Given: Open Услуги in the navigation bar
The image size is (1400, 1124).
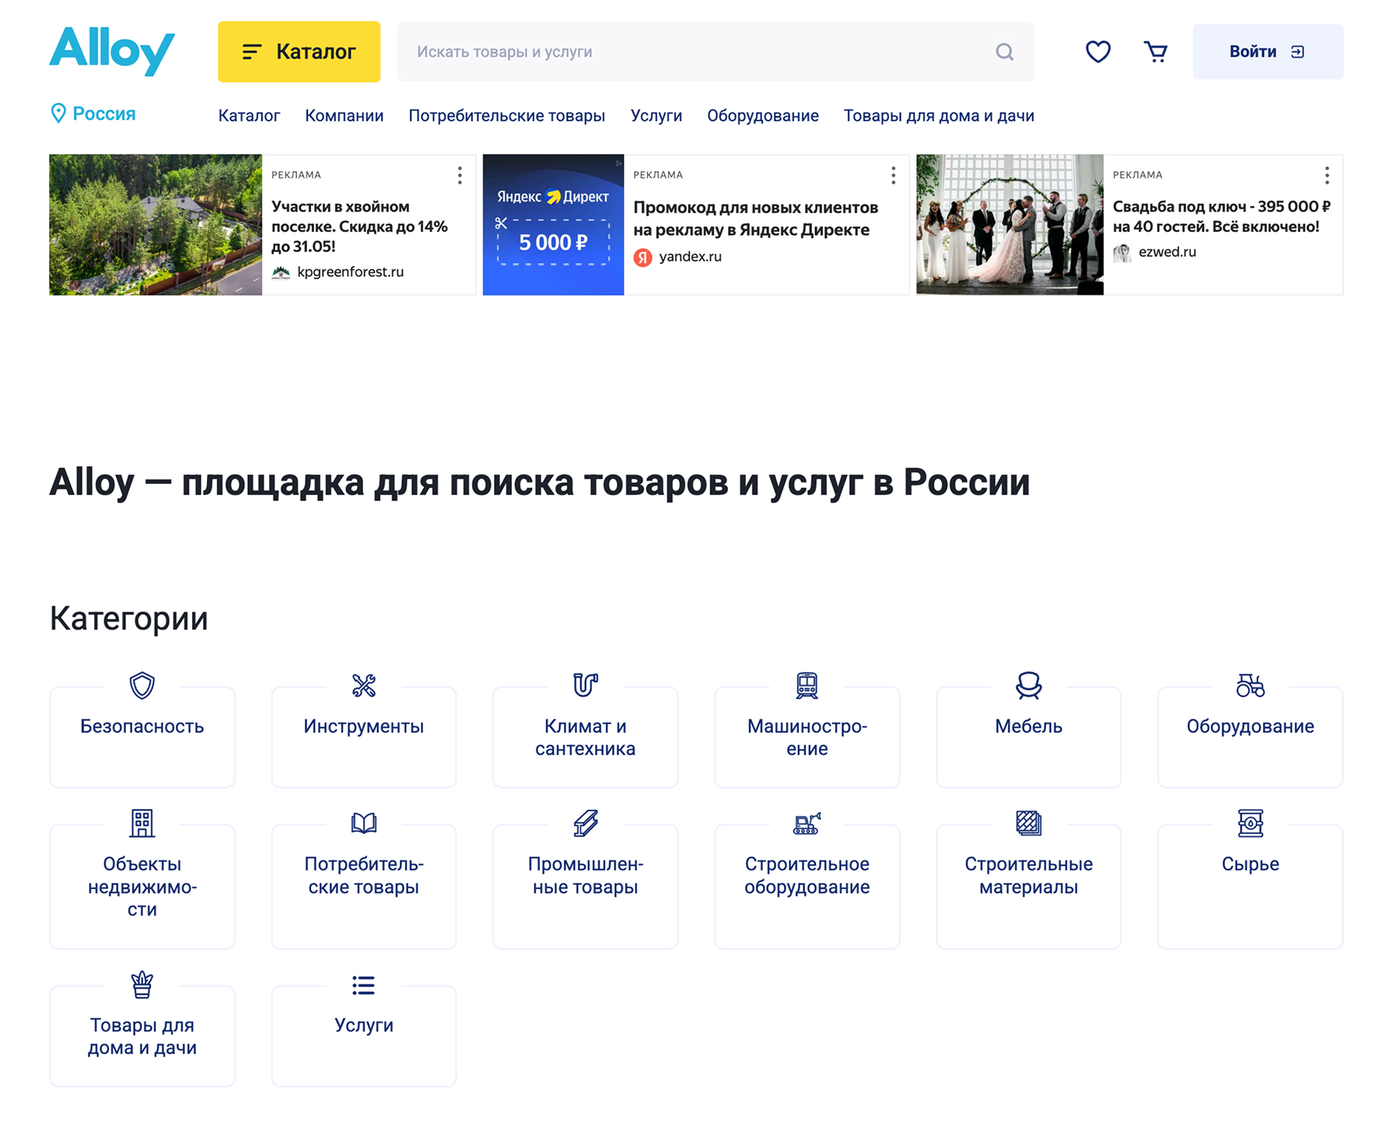Looking at the screenshot, I should pos(656,116).
